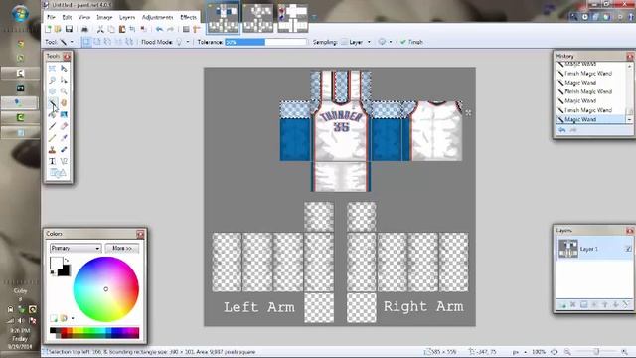Select the Gradient tool
Viewport: 636px width, 358px height.
click(64, 115)
